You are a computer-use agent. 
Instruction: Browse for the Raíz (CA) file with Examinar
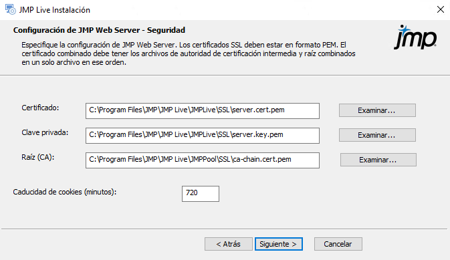pos(378,160)
